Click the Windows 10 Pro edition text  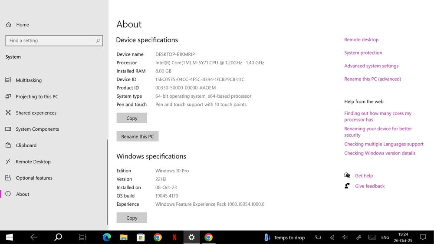pyautogui.click(x=172, y=171)
